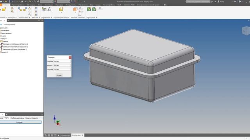Click the Глубина input field

(x=62, y=69)
